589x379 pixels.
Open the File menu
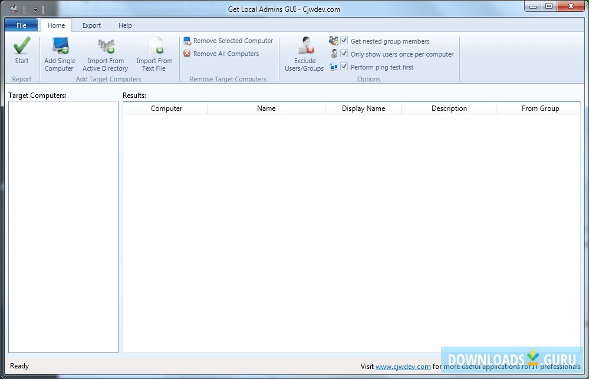point(21,25)
